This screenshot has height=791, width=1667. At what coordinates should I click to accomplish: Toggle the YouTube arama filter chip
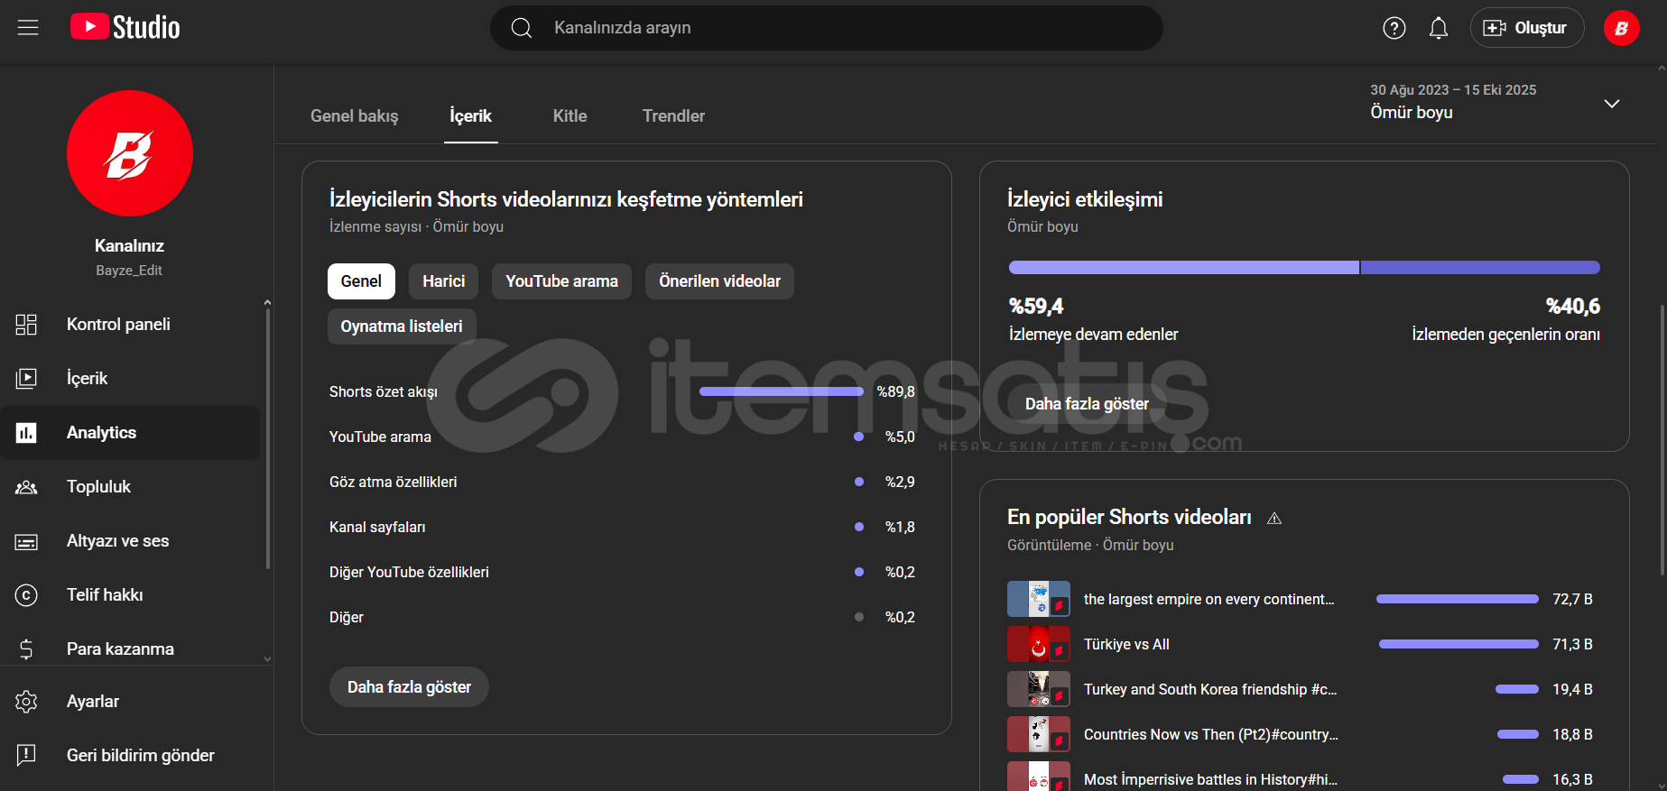pos(561,281)
